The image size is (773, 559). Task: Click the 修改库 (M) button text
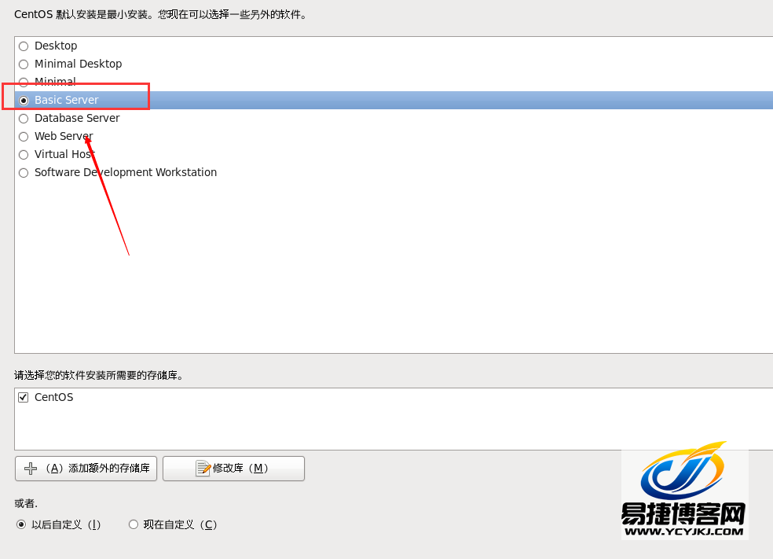click(240, 469)
